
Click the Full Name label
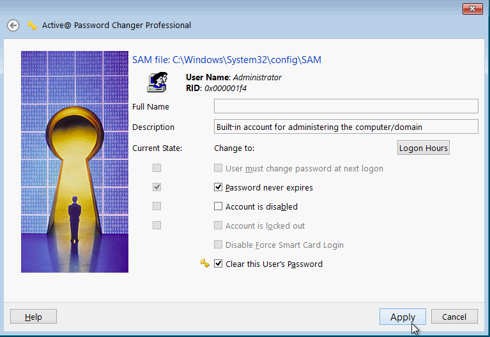click(x=151, y=106)
